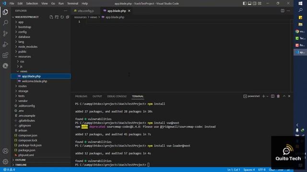Click into editor line 1
Viewport: 307px width, 172px height.
[x=188, y=21]
